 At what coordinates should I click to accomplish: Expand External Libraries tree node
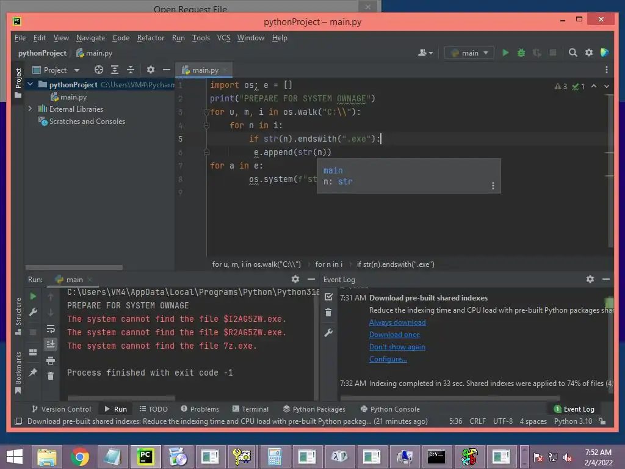click(31, 109)
